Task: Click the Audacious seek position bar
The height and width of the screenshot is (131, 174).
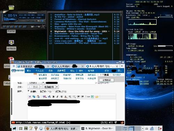Action: 23,23
